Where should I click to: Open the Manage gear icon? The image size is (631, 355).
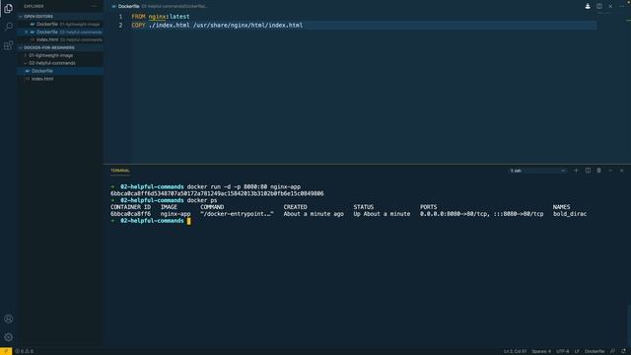coord(8,337)
